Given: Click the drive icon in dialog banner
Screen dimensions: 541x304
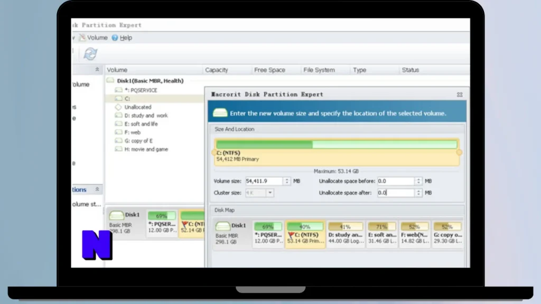Looking at the screenshot, I should [220, 113].
